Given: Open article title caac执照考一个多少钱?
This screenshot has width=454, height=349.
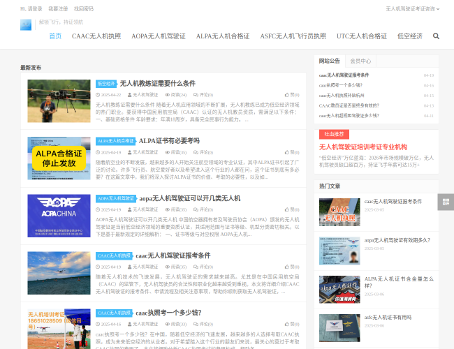Looking at the screenshot, I should click(168, 313).
